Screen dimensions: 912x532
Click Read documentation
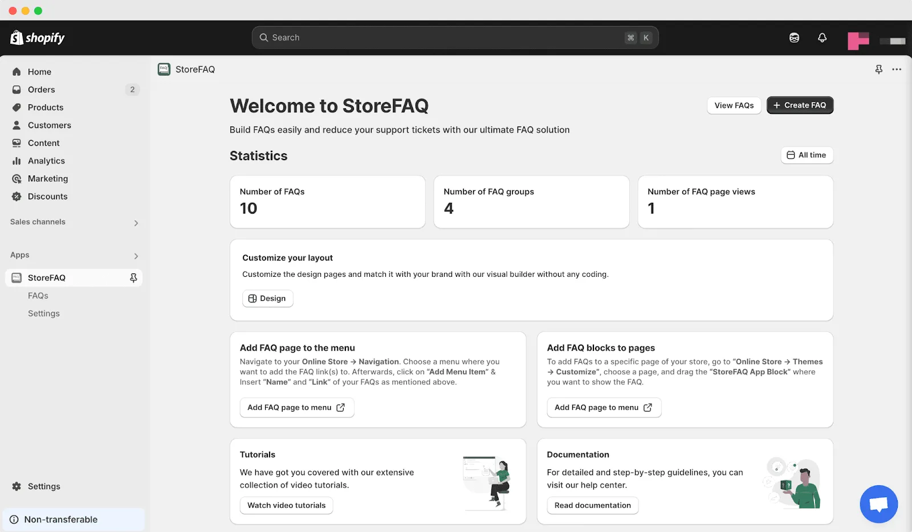(593, 505)
